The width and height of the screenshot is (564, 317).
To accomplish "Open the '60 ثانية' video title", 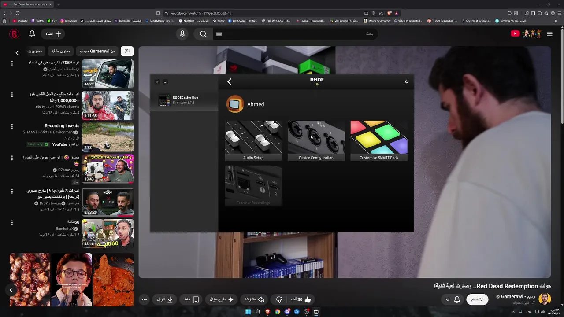I will pos(74,222).
